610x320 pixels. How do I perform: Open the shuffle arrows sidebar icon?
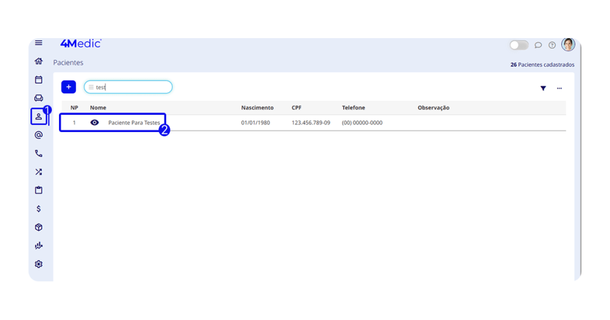39,172
